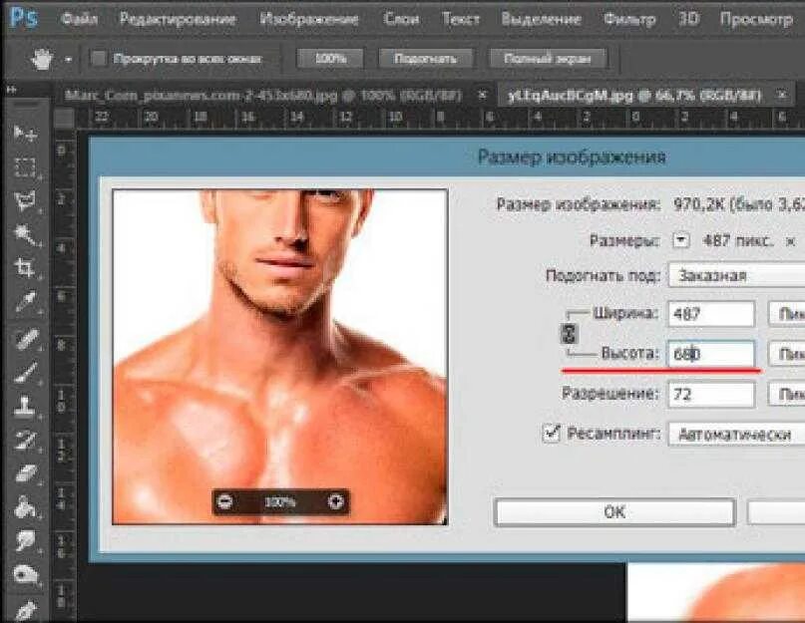
Task: Click the Разрешение input field
Action: point(711,394)
